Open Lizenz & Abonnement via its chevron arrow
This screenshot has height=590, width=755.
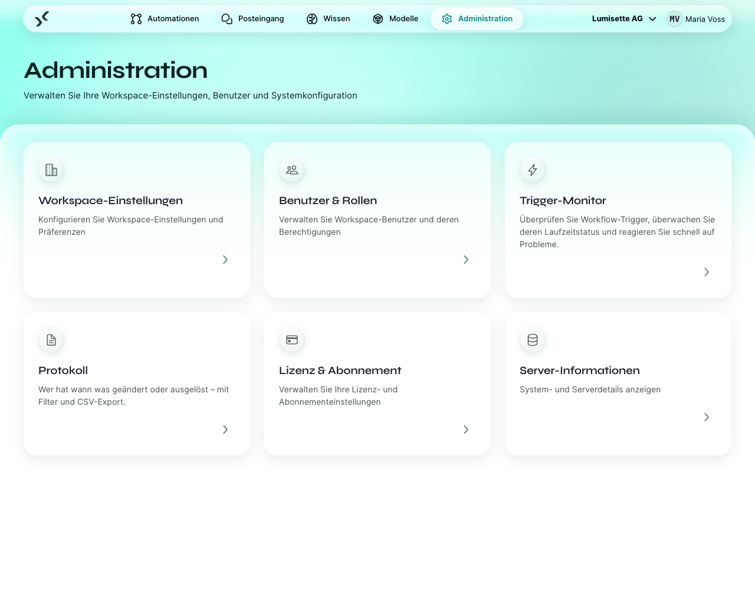pos(466,430)
